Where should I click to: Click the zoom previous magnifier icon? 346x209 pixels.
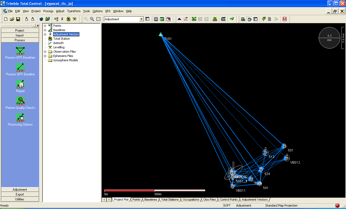tap(92, 19)
